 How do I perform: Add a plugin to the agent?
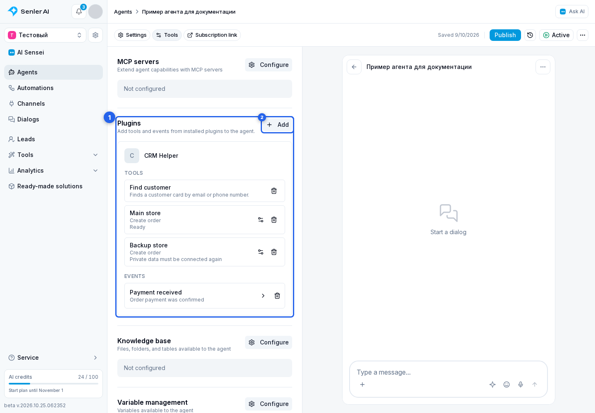point(278,125)
